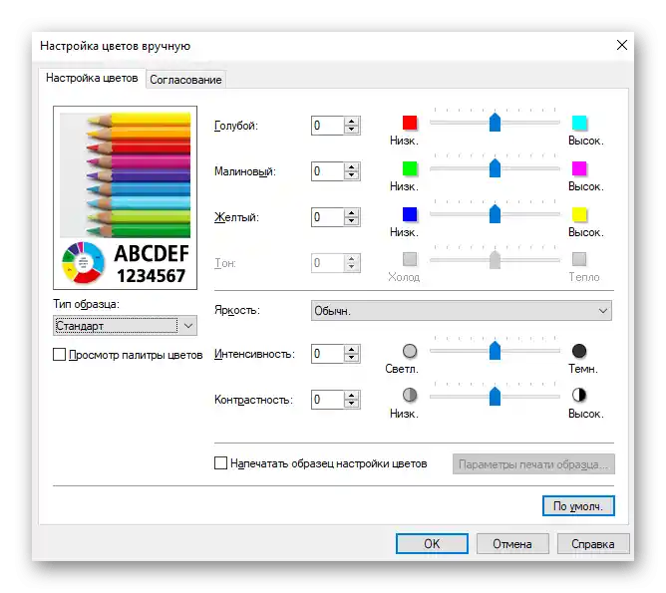Click the Отмена button
This screenshot has width=666, height=593.
512,544
